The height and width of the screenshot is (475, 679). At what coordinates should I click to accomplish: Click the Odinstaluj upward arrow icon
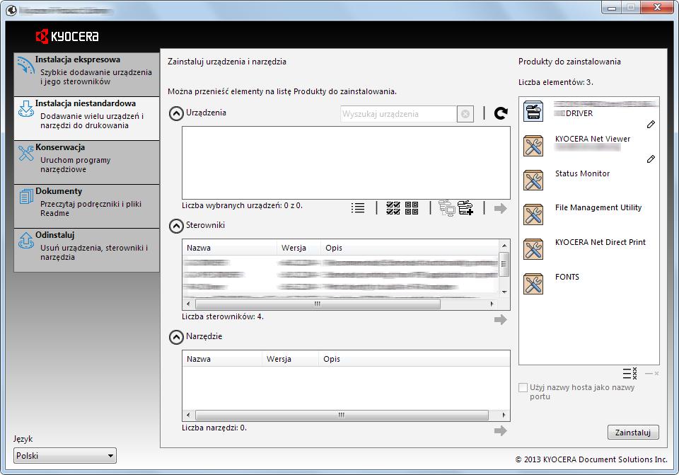pos(26,240)
